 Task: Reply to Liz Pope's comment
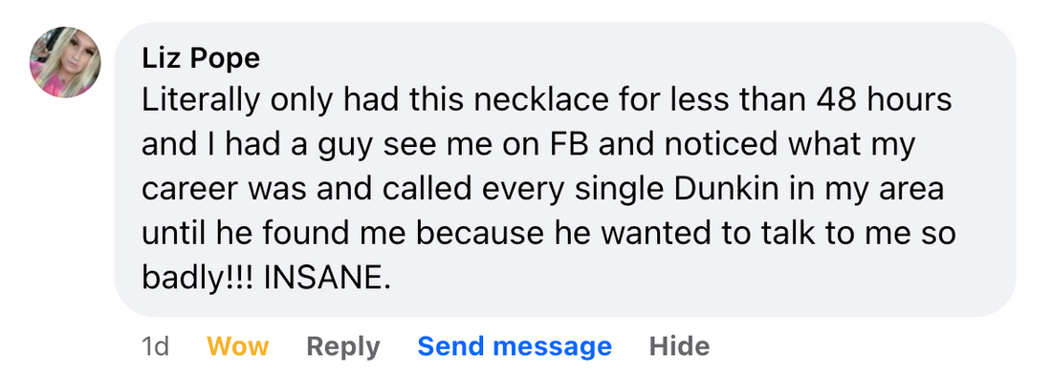click(342, 346)
